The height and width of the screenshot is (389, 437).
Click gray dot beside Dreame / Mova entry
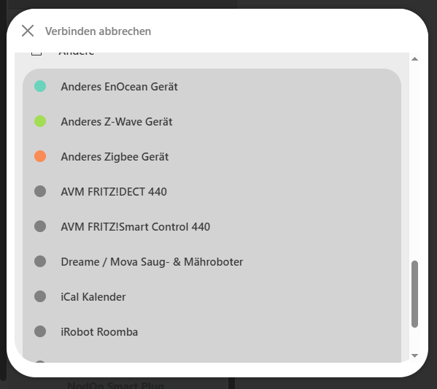point(40,261)
